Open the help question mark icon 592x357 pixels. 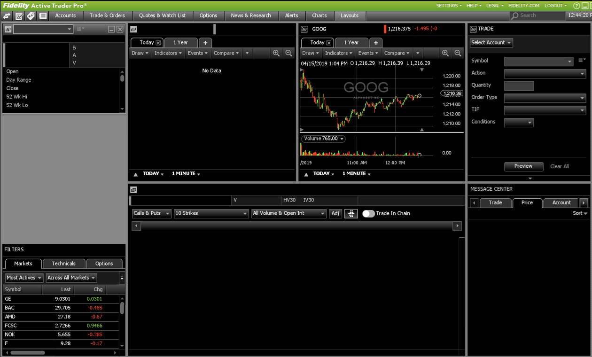576,6
